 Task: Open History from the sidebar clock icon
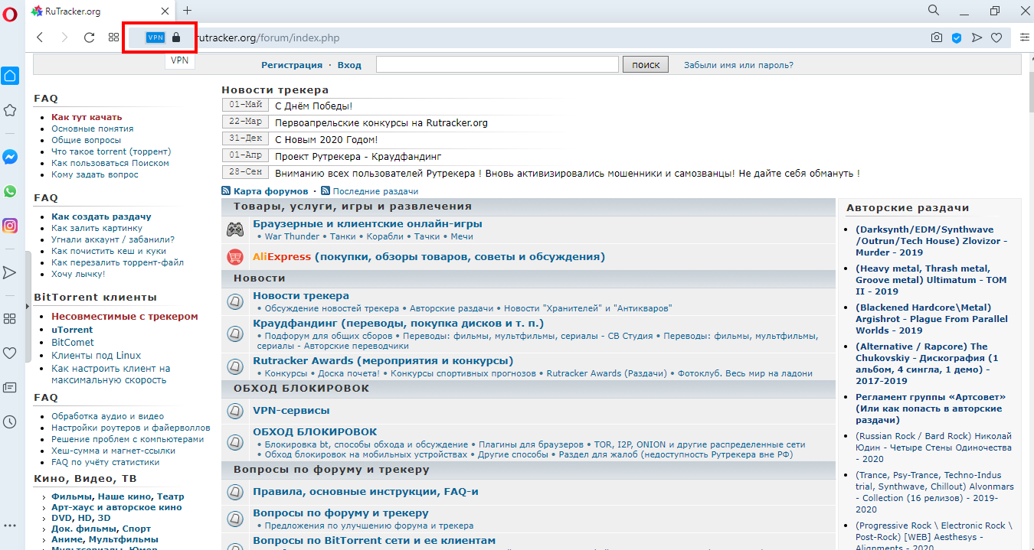pyautogui.click(x=10, y=421)
